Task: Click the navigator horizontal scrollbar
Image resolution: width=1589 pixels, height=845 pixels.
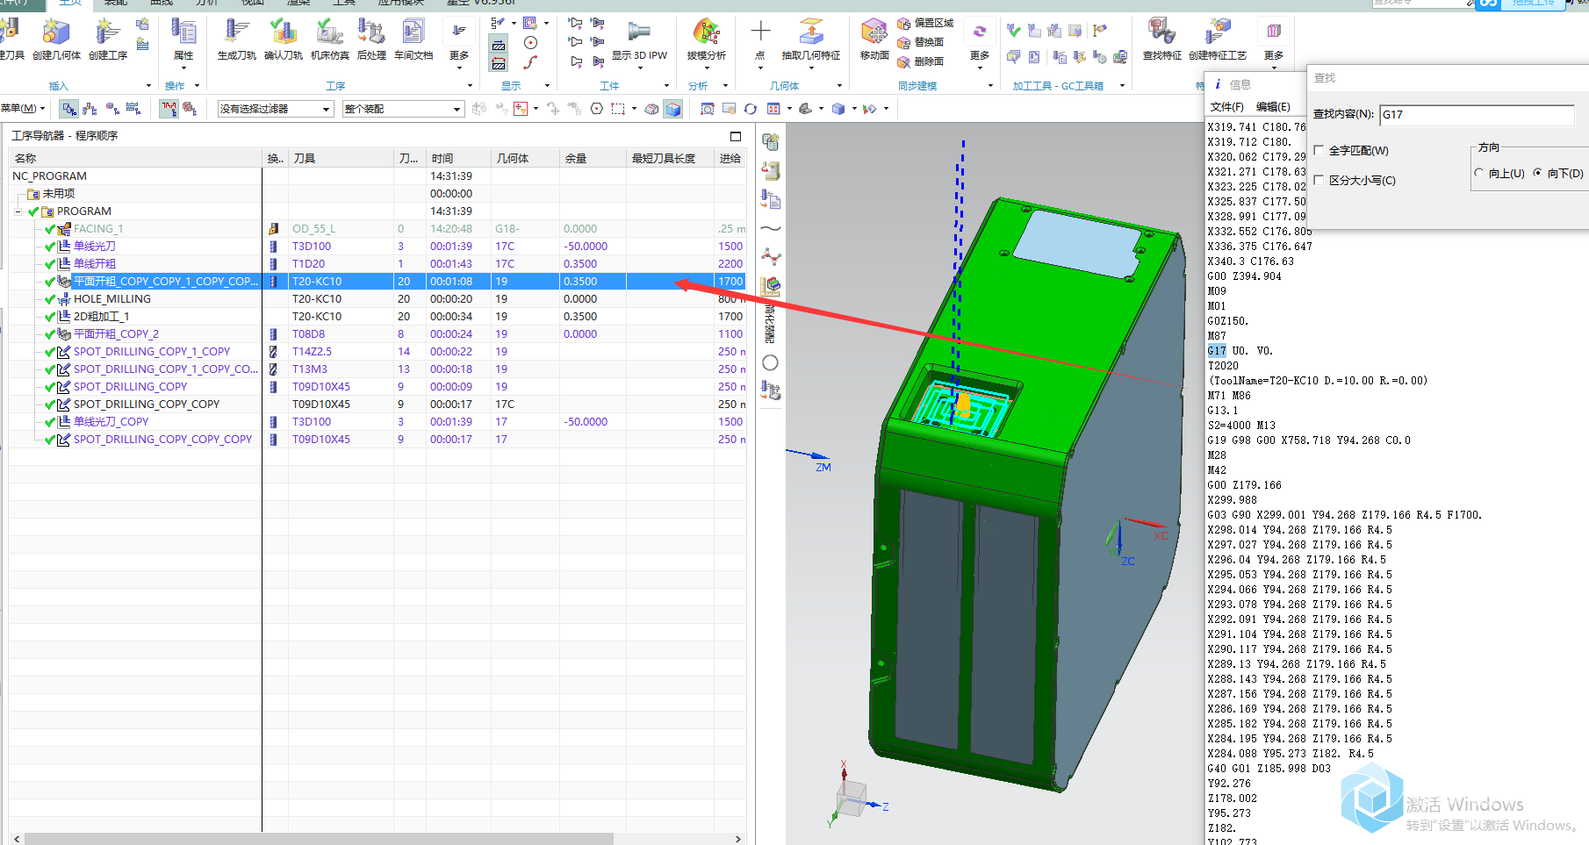Action: 319,839
